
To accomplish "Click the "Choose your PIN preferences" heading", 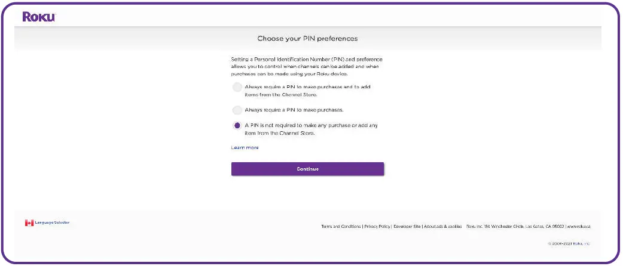I will (307, 39).
